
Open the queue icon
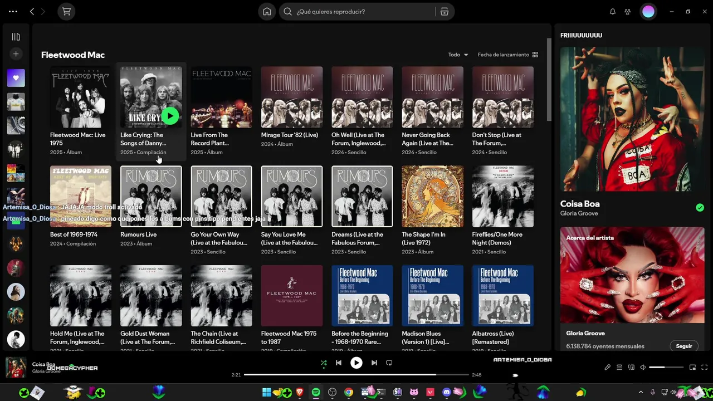619,368
